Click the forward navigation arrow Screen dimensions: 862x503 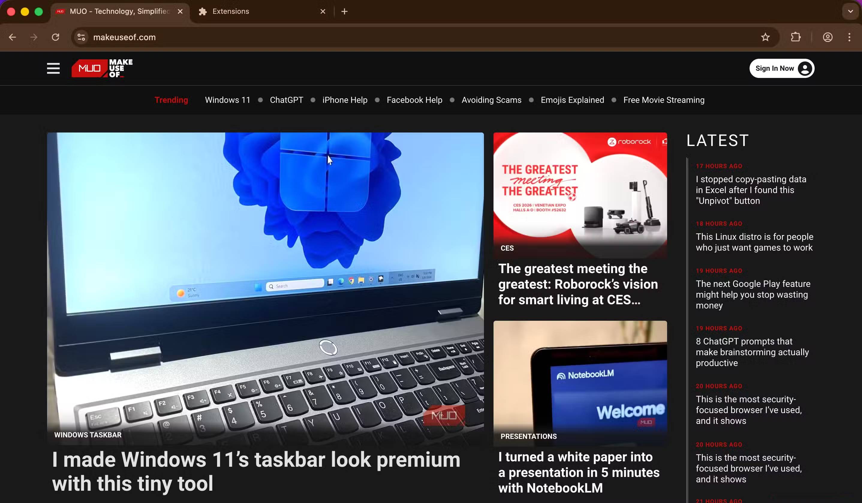pos(34,37)
